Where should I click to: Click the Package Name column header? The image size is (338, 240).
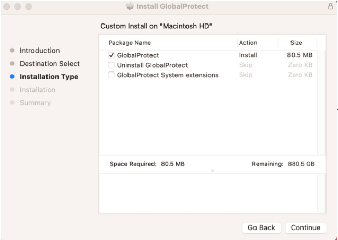pos(130,43)
